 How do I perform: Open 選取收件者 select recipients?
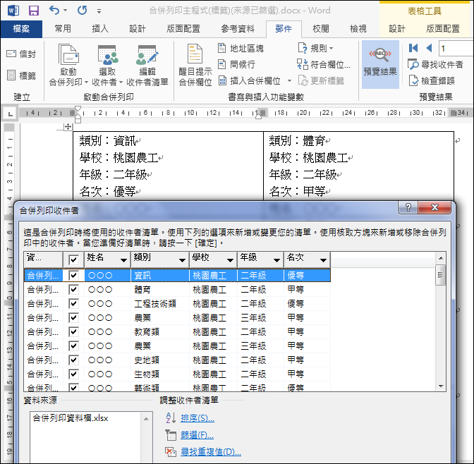[107, 65]
